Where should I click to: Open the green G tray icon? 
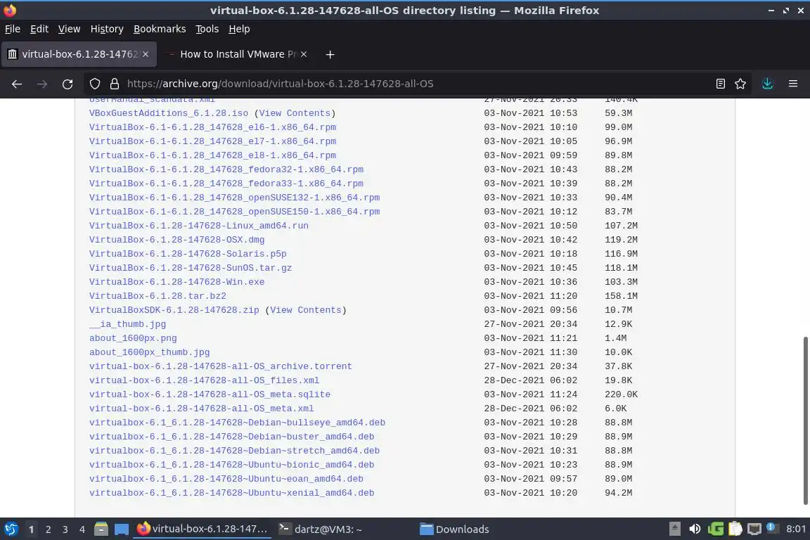(x=716, y=529)
